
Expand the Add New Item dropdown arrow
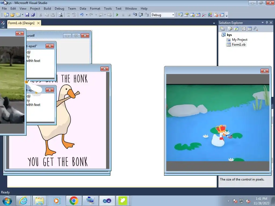pos(23,15)
